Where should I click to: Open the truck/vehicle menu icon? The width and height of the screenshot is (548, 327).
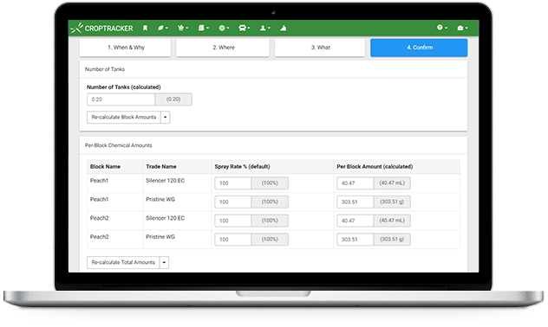point(244,28)
